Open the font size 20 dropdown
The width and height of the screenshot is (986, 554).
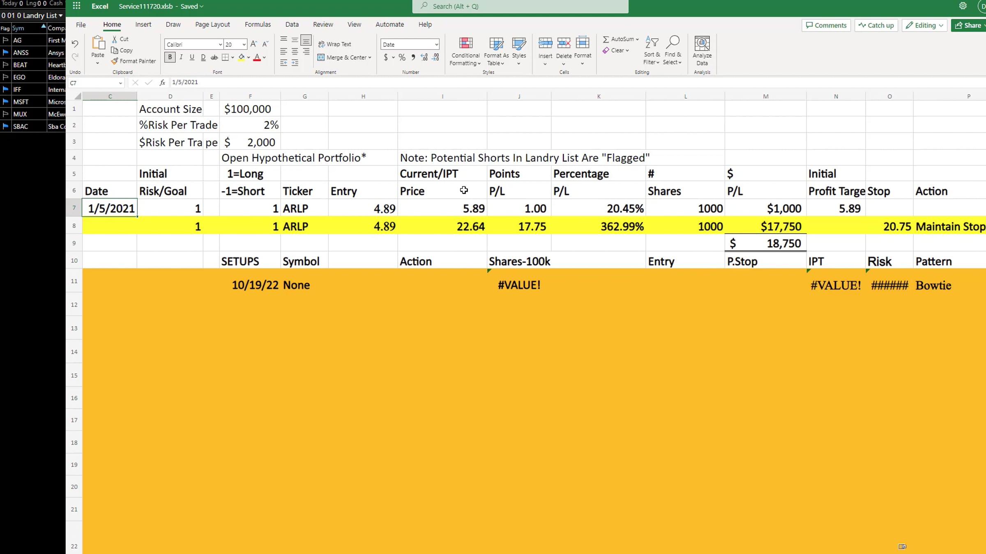244,44
